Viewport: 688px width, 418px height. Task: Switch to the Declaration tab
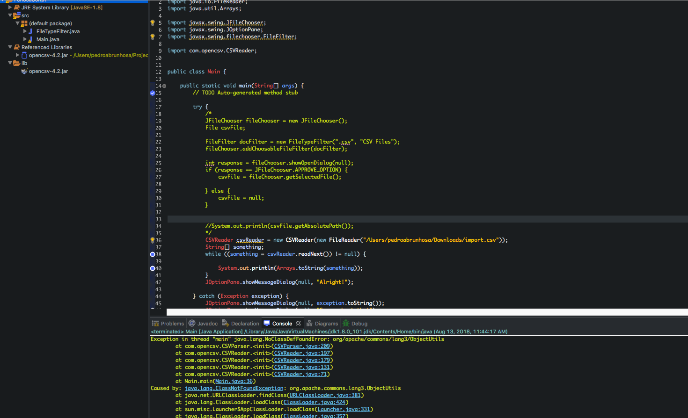pyautogui.click(x=240, y=323)
